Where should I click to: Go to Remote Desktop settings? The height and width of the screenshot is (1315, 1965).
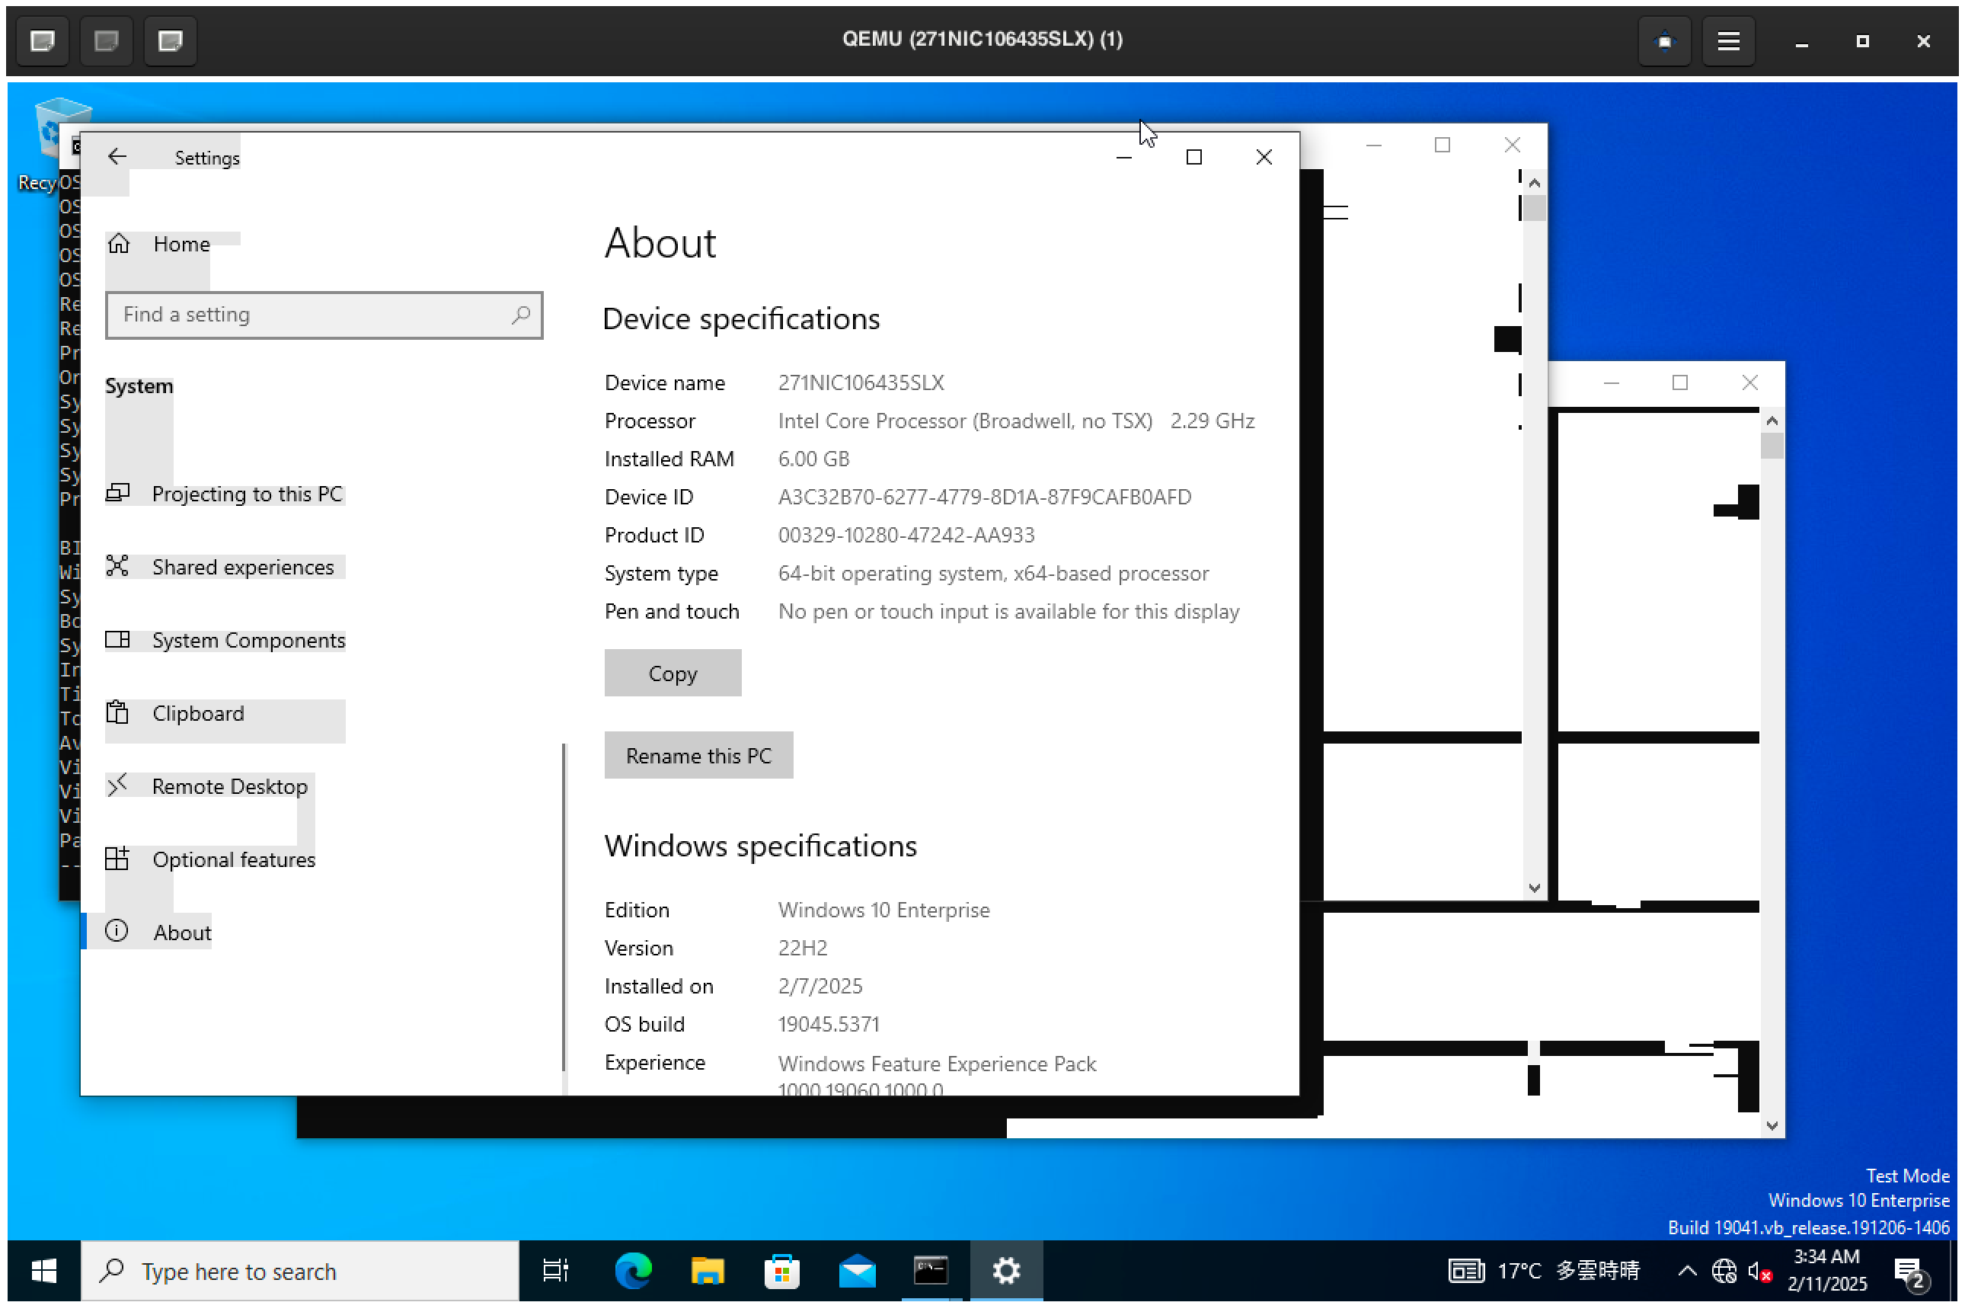228,785
